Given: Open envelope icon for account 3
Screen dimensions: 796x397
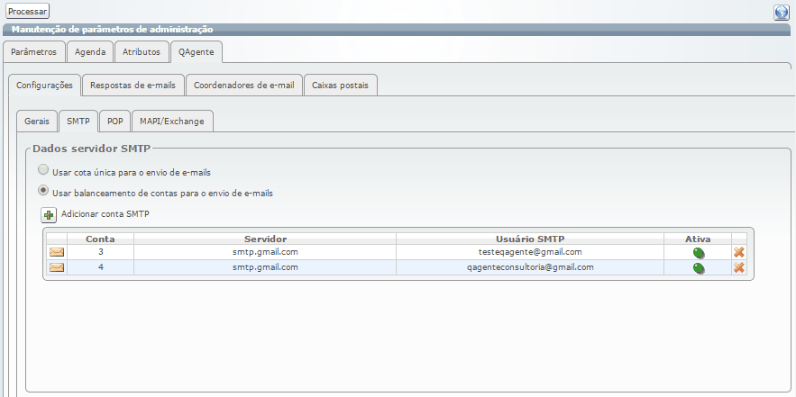Looking at the screenshot, I should [56, 252].
